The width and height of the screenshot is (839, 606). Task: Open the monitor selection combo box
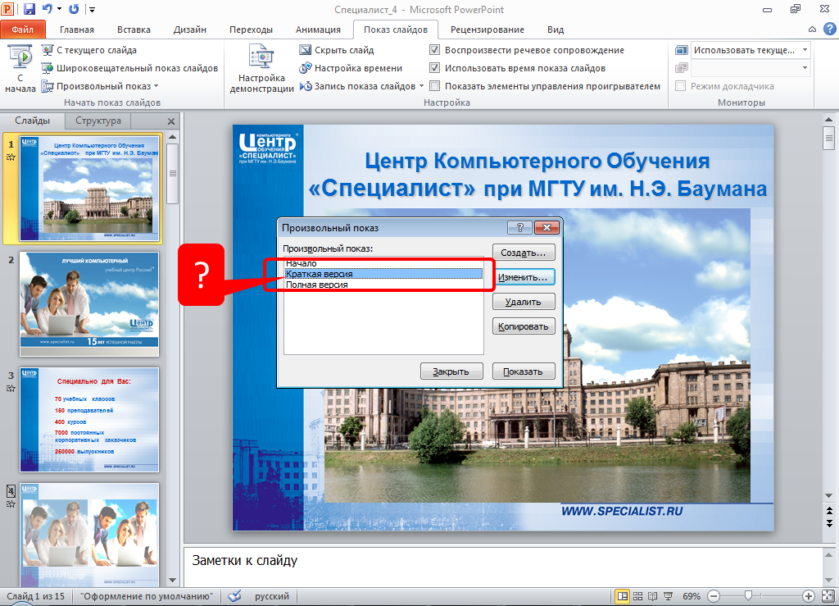pos(749,50)
